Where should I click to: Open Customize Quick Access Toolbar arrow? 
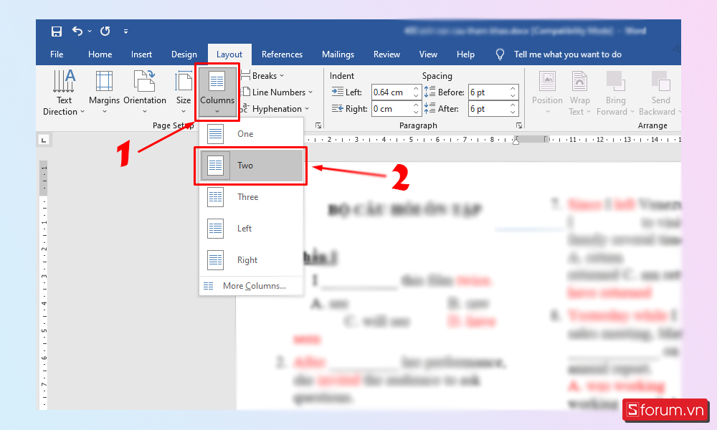click(x=125, y=32)
